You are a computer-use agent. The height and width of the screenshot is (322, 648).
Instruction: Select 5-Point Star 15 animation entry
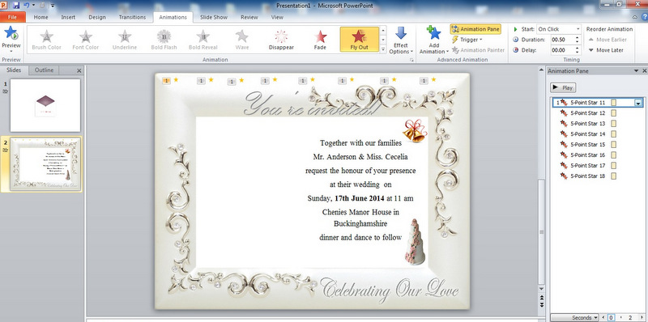[x=597, y=145]
